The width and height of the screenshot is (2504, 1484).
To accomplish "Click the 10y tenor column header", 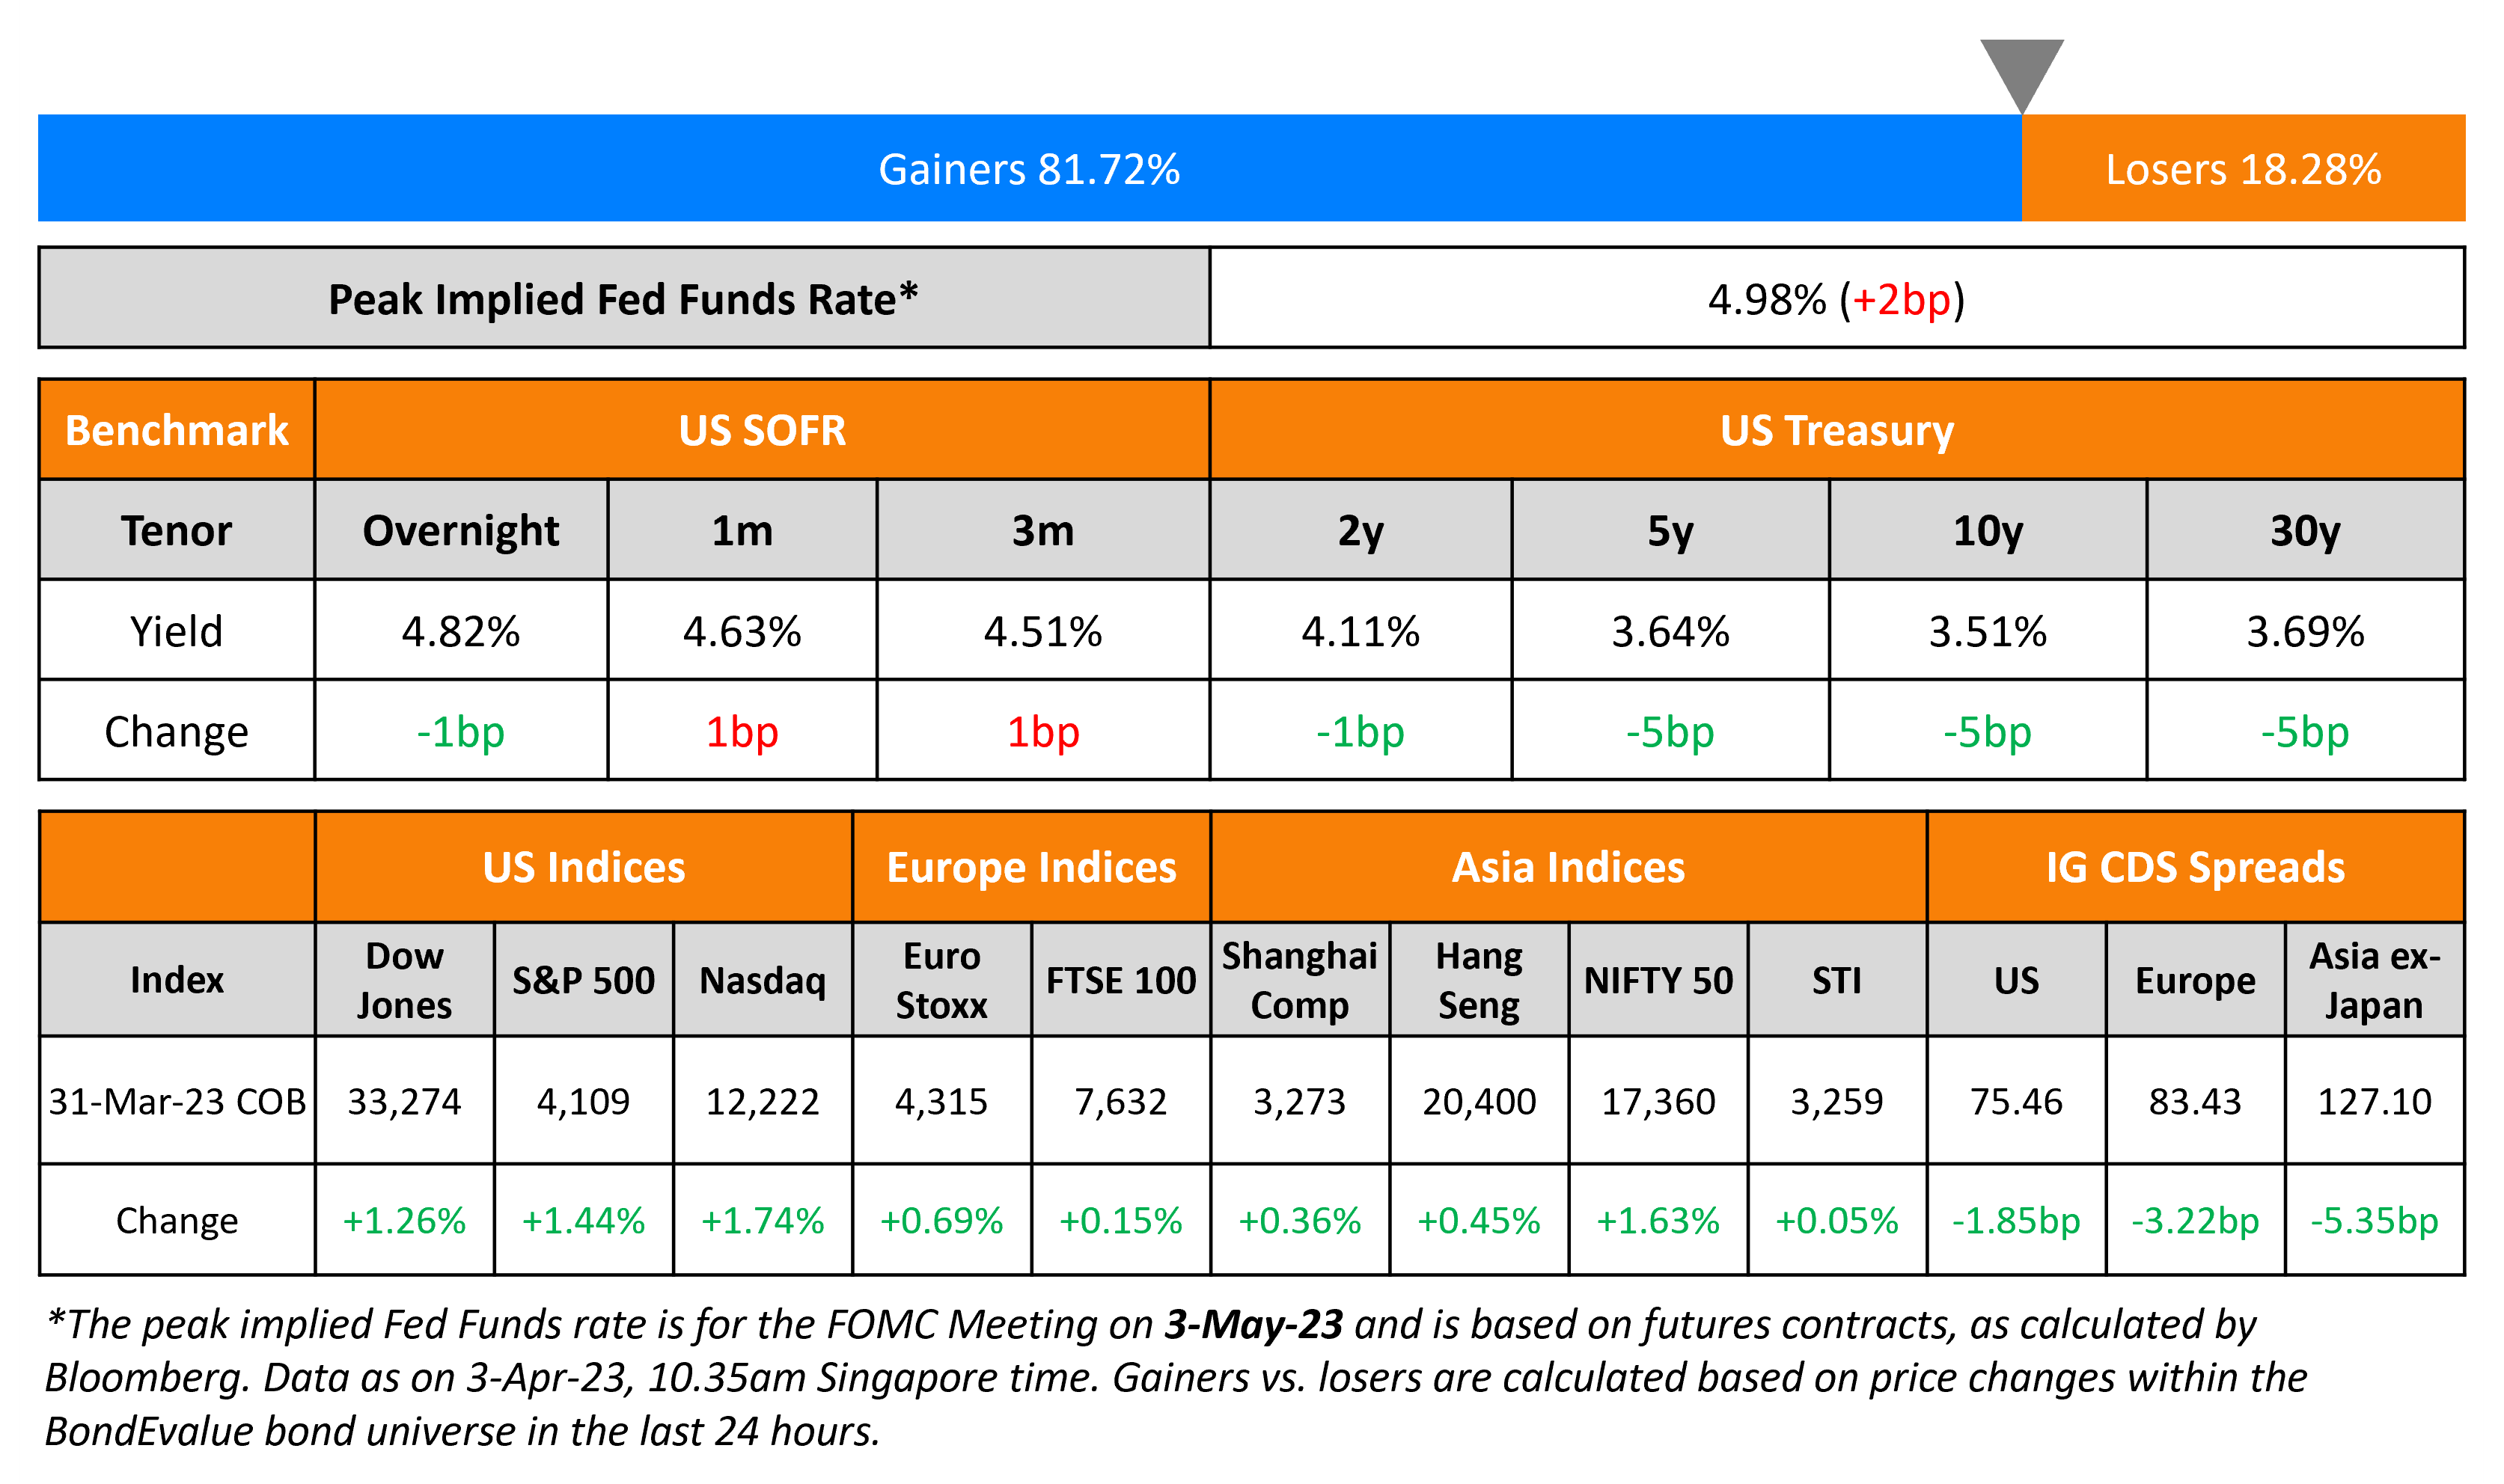I will pyautogui.click(x=1987, y=530).
